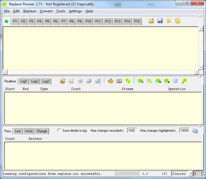This screenshot has height=179, width=206.
Task: Click the Courier font name field
Action: [180, 174]
